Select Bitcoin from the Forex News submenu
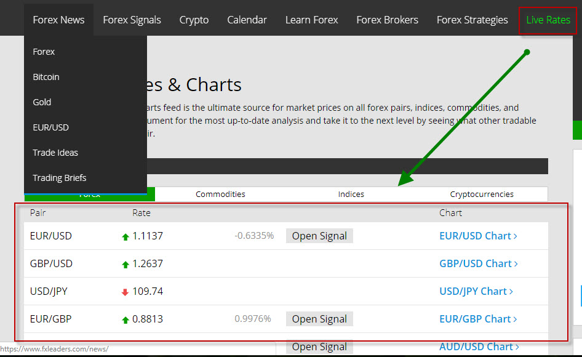 (x=46, y=77)
